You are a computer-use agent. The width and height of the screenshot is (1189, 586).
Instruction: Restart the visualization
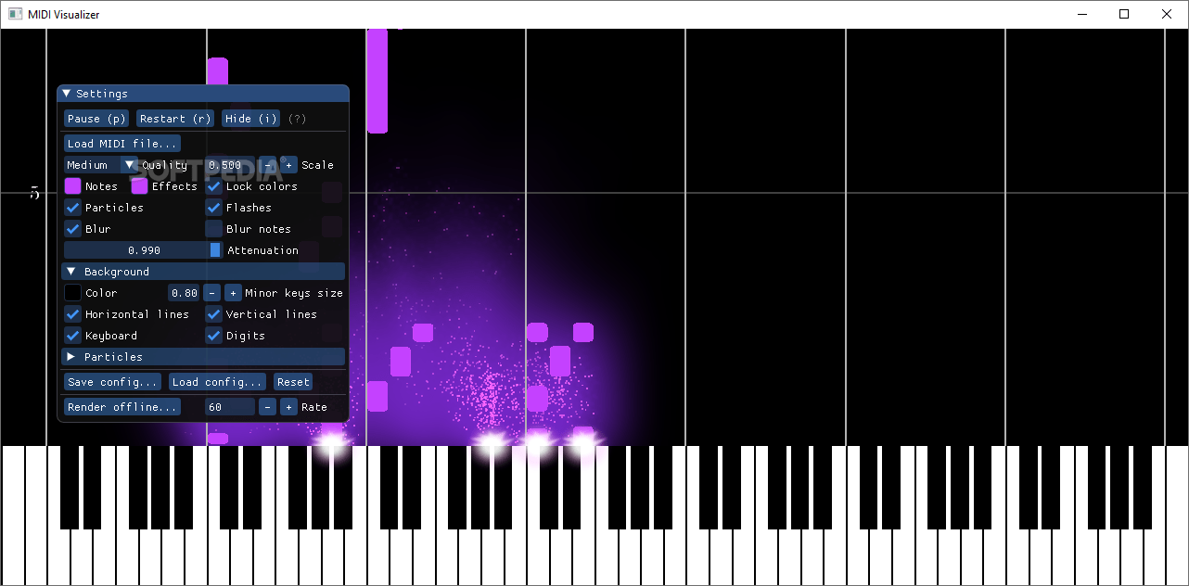[174, 118]
